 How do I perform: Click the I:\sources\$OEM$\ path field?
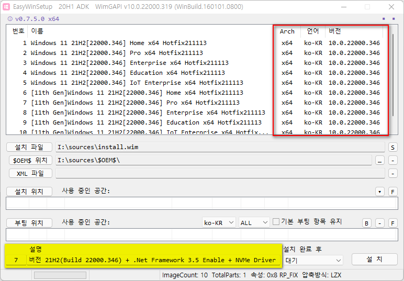click(214, 160)
